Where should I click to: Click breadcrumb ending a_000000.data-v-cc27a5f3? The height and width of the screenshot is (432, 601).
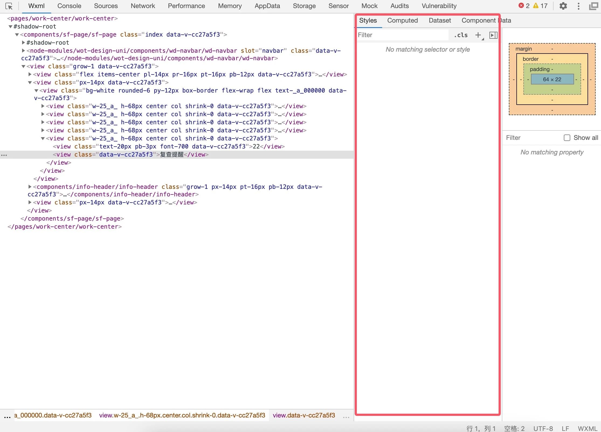tap(53, 415)
